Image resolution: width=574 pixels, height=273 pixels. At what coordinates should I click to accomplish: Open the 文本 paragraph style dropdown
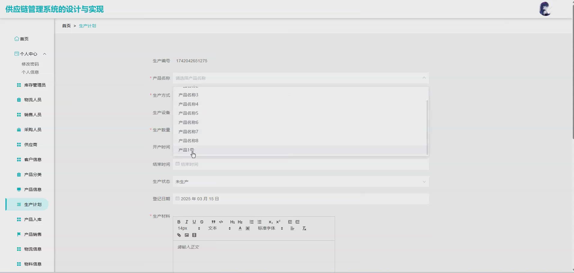[219, 228]
